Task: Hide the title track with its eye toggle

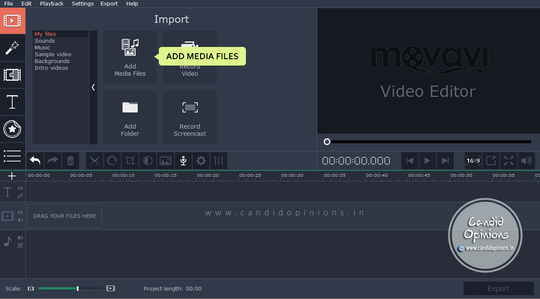Action: click(20, 189)
